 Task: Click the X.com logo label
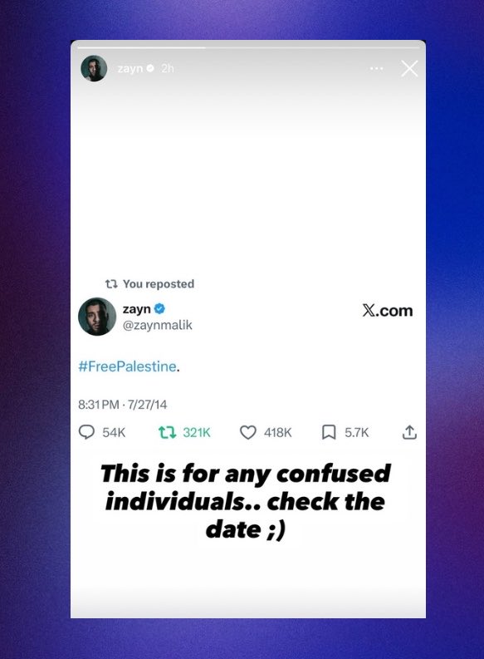coord(388,311)
